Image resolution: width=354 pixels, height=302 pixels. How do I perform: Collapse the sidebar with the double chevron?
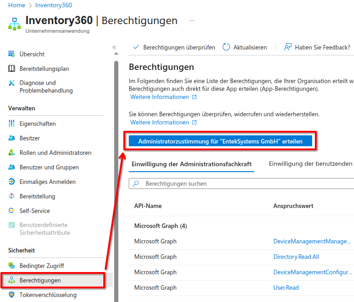114,47
